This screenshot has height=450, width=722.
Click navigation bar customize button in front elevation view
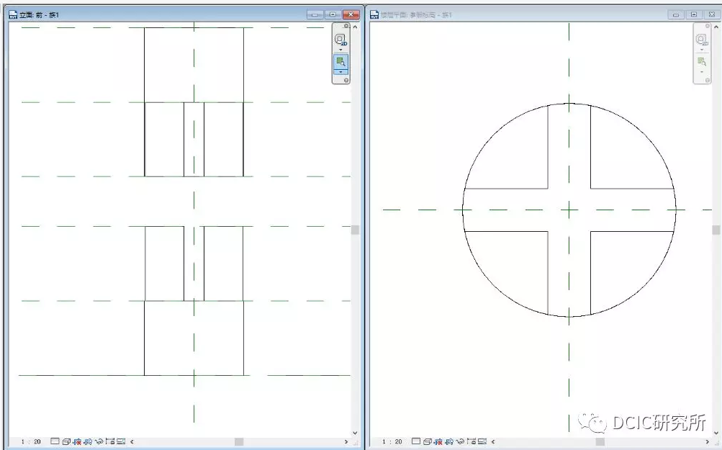click(346, 80)
